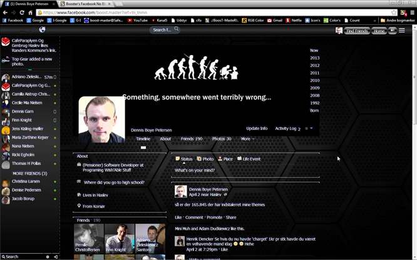Click Update Info button
Viewport: 417px width, 260px height.
pos(257,128)
